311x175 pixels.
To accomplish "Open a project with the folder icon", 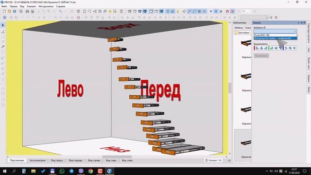I will tap(10, 11).
